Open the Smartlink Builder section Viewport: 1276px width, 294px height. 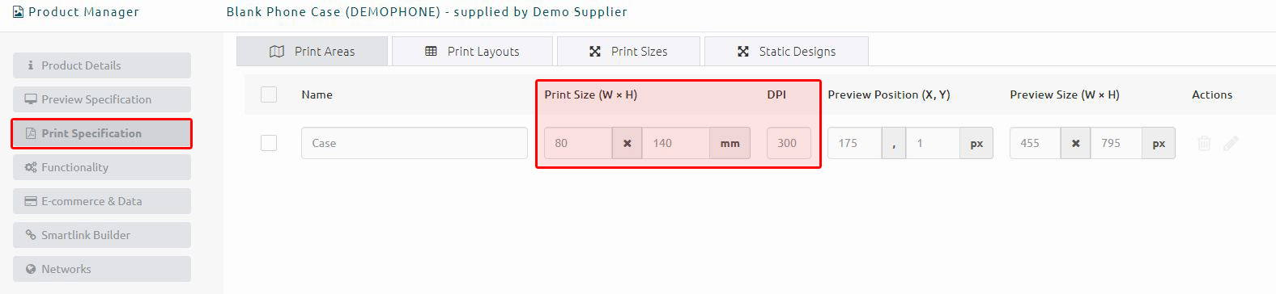point(102,235)
